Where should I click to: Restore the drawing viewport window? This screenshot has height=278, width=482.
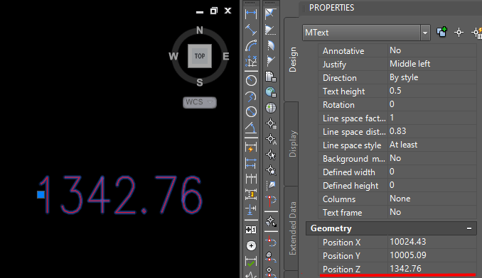point(214,11)
